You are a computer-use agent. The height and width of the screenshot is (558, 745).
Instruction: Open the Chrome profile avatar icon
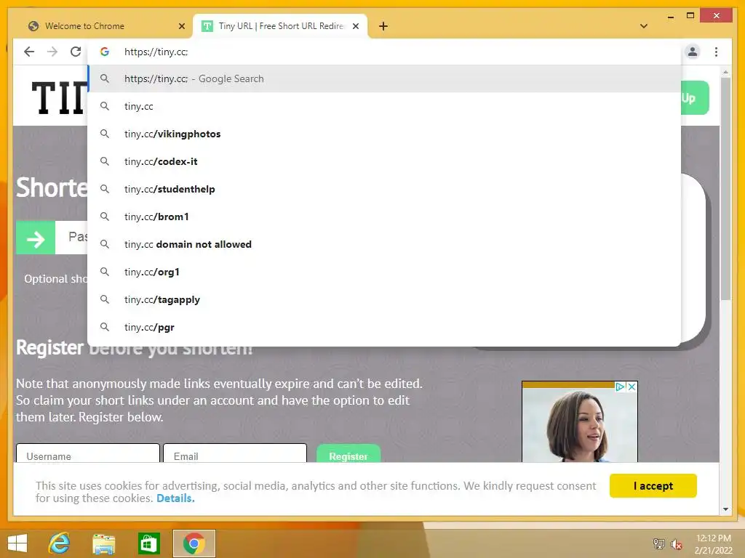[x=693, y=52]
